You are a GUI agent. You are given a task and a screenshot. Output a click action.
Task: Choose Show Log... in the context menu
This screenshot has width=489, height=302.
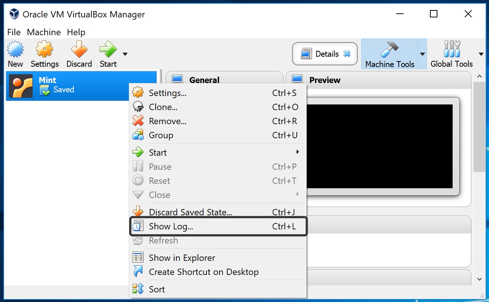coord(218,226)
